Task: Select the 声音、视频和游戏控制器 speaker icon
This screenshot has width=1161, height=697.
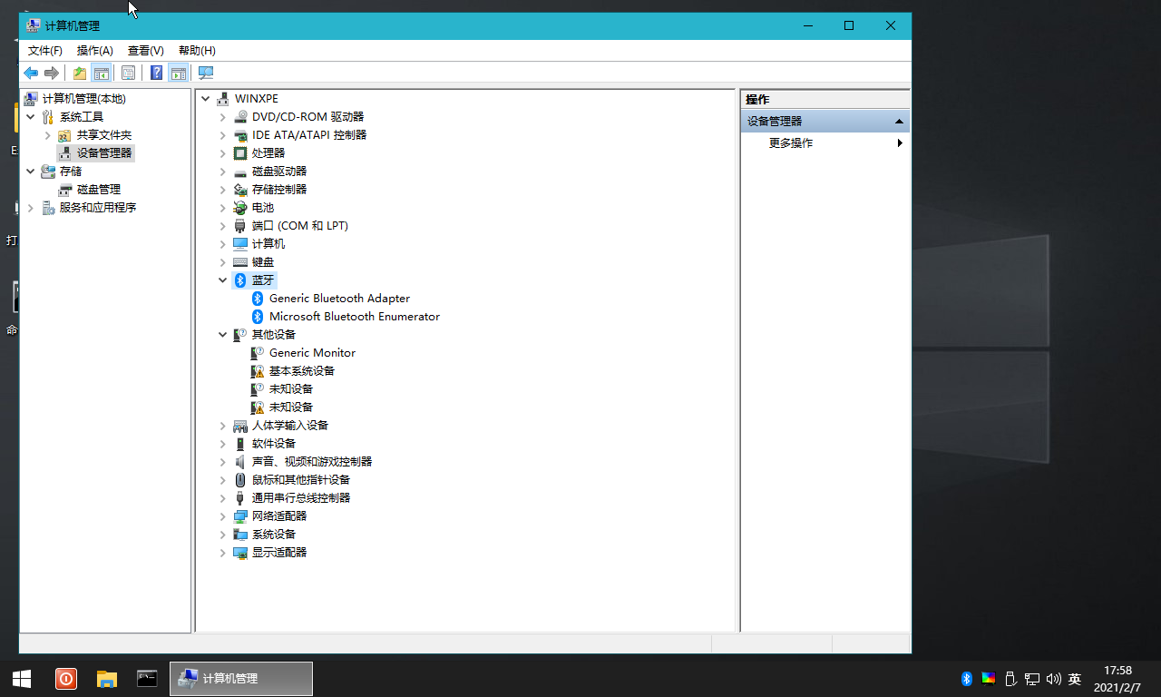Action: pos(240,462)
